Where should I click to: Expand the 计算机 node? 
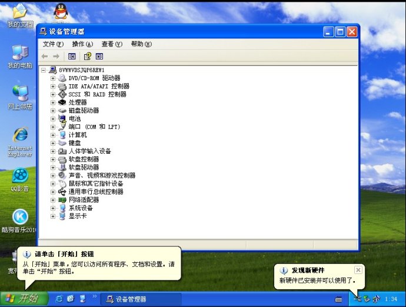pyautogui.click(x=53, y=135)
